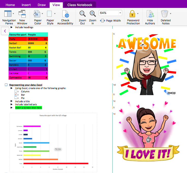Screen dimensions: 187x173
Task: Set view to Page Width
Action: 110,21
